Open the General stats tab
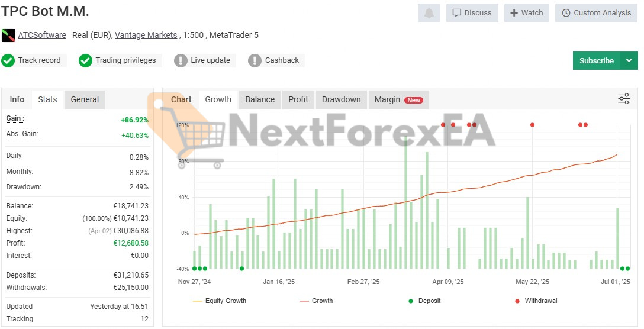The height and width of the screenshot is (329, 644). tap(85, 99)
